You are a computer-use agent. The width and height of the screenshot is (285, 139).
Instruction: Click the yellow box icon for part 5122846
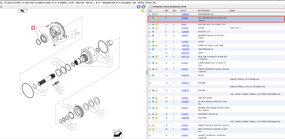click(x=156, y=18)
